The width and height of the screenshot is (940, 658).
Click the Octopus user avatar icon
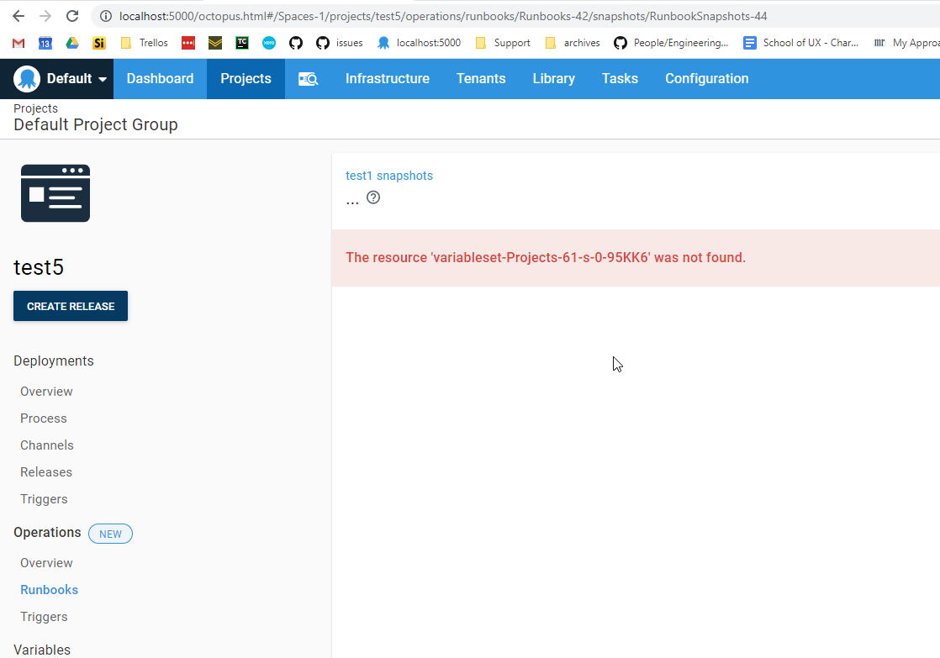[x=28, y=78]
